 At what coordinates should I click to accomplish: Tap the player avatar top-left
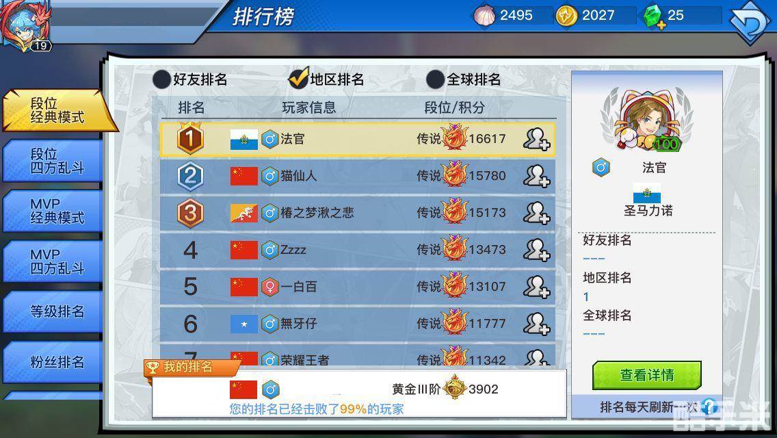coord(26,25)
